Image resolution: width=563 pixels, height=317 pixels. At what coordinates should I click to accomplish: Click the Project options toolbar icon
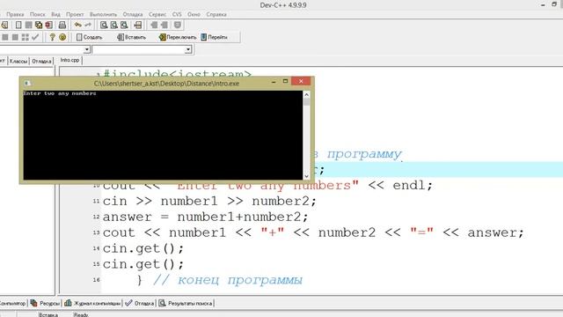tap(178, 25)
